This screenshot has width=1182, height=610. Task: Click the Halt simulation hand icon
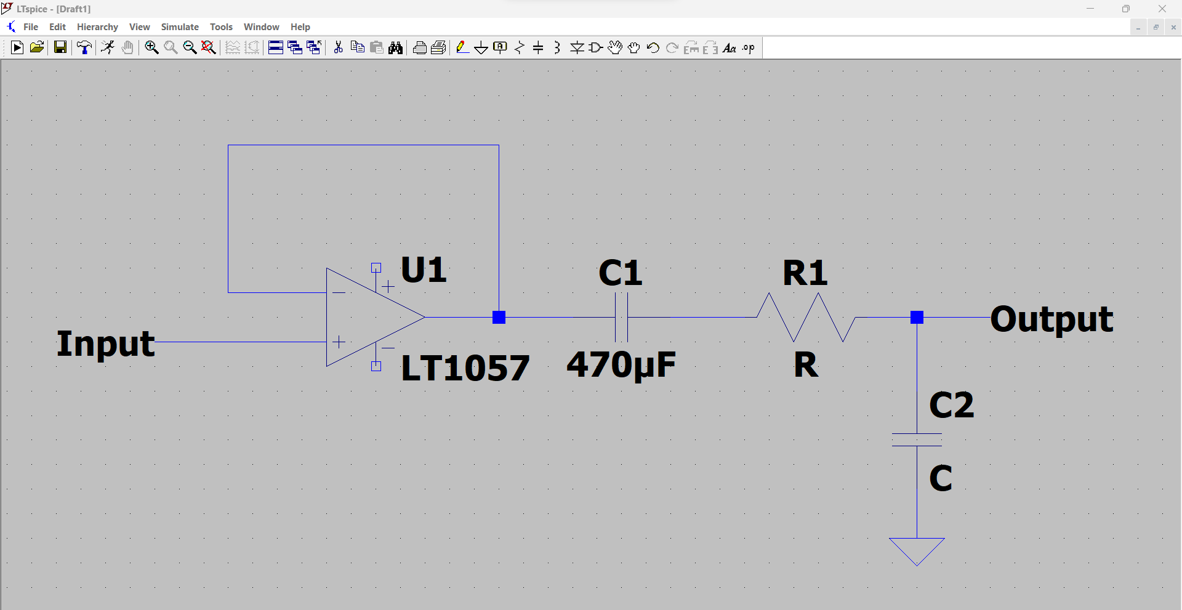click(127, 47)
